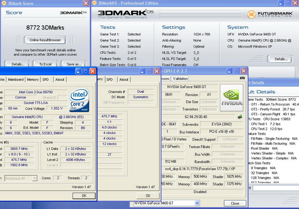
Task: Click 3DMark05 Professional Edition title icon
Action: pyautogui.click(x=94, y=3)
